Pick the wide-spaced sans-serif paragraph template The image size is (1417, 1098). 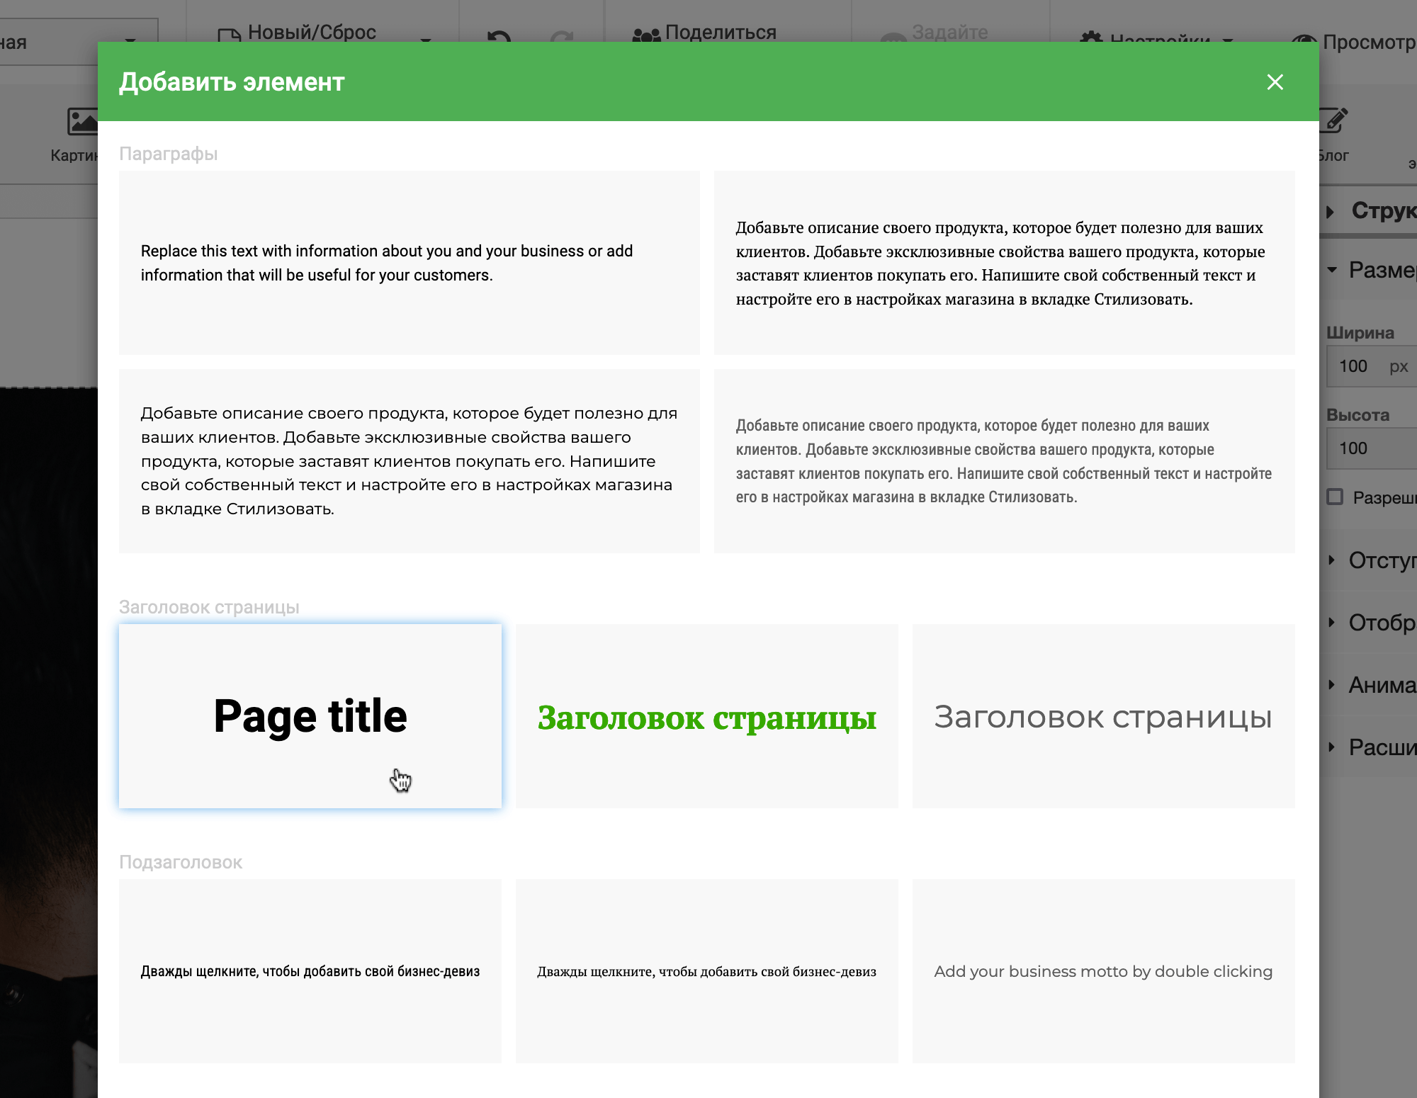(x=410, y=461)
